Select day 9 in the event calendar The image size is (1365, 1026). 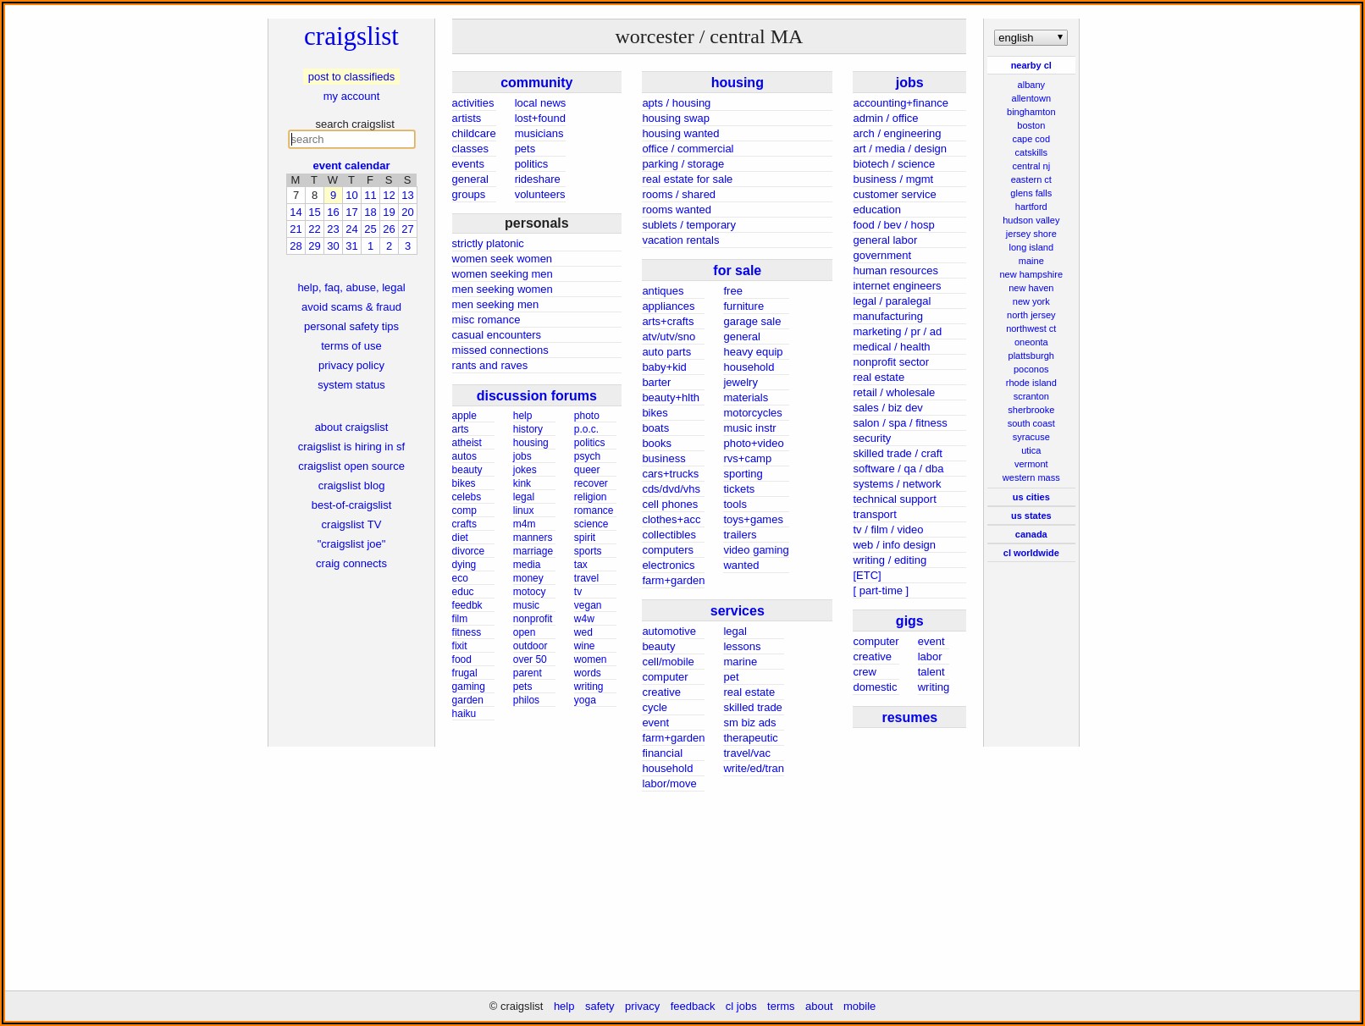(333, 195)
